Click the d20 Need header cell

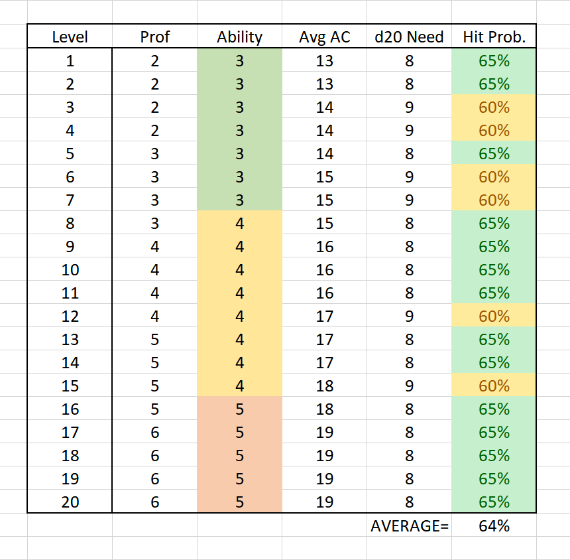tap(409, 37)
